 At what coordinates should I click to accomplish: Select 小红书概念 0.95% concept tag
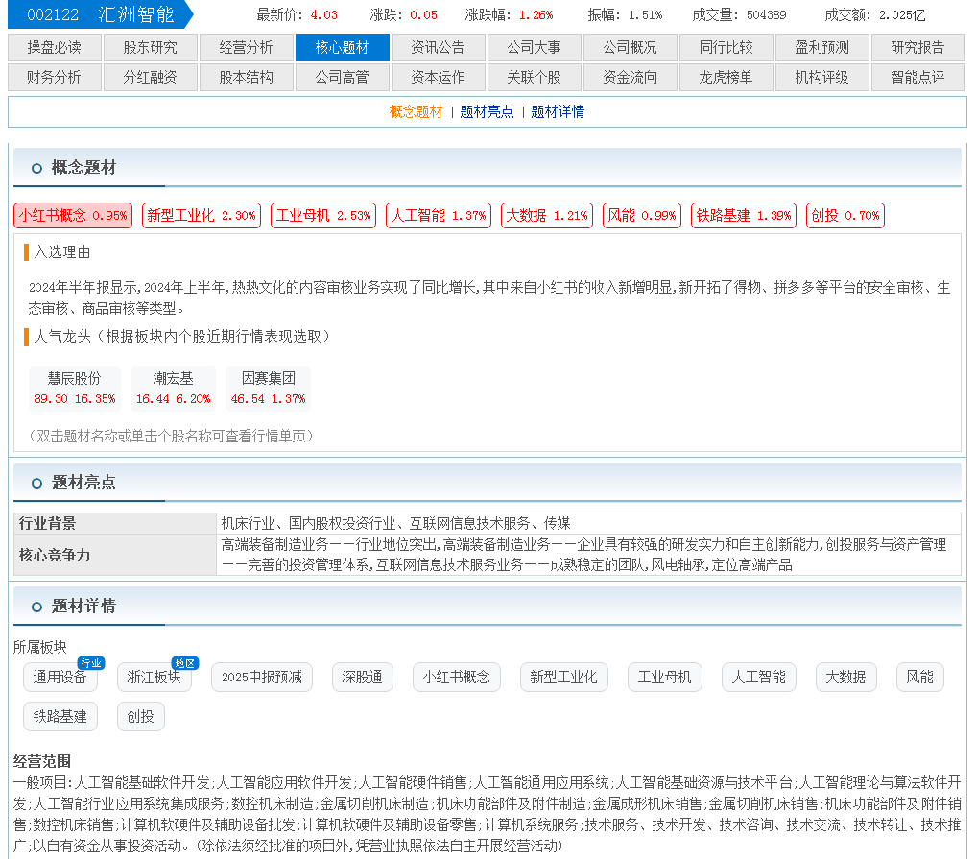point(73,216)
